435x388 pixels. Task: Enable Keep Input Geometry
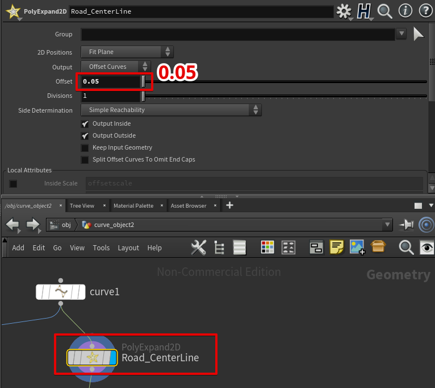(85, 147)
